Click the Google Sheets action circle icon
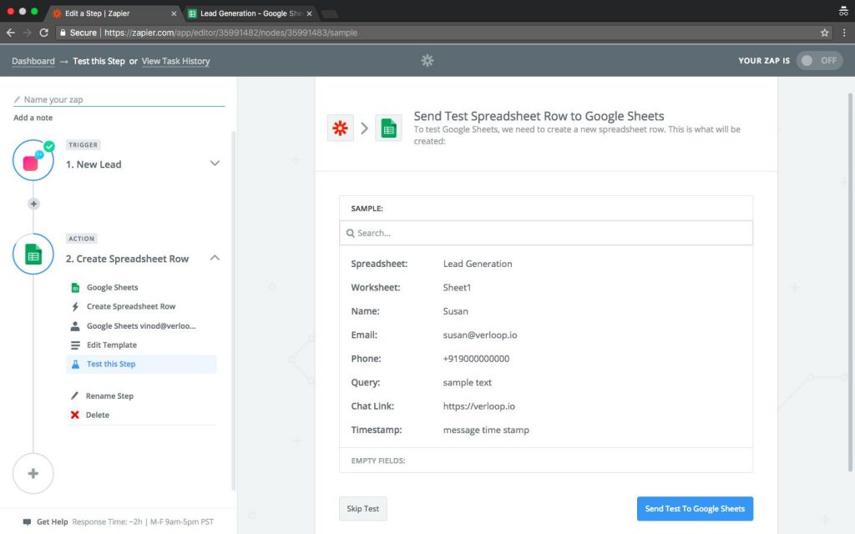This screenshot has width=855, height=534. [33, 254]
